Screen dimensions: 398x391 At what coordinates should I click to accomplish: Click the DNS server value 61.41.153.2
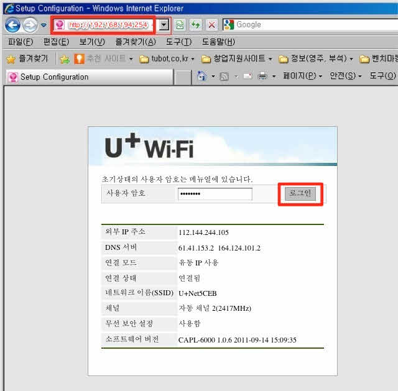point(196,248)
